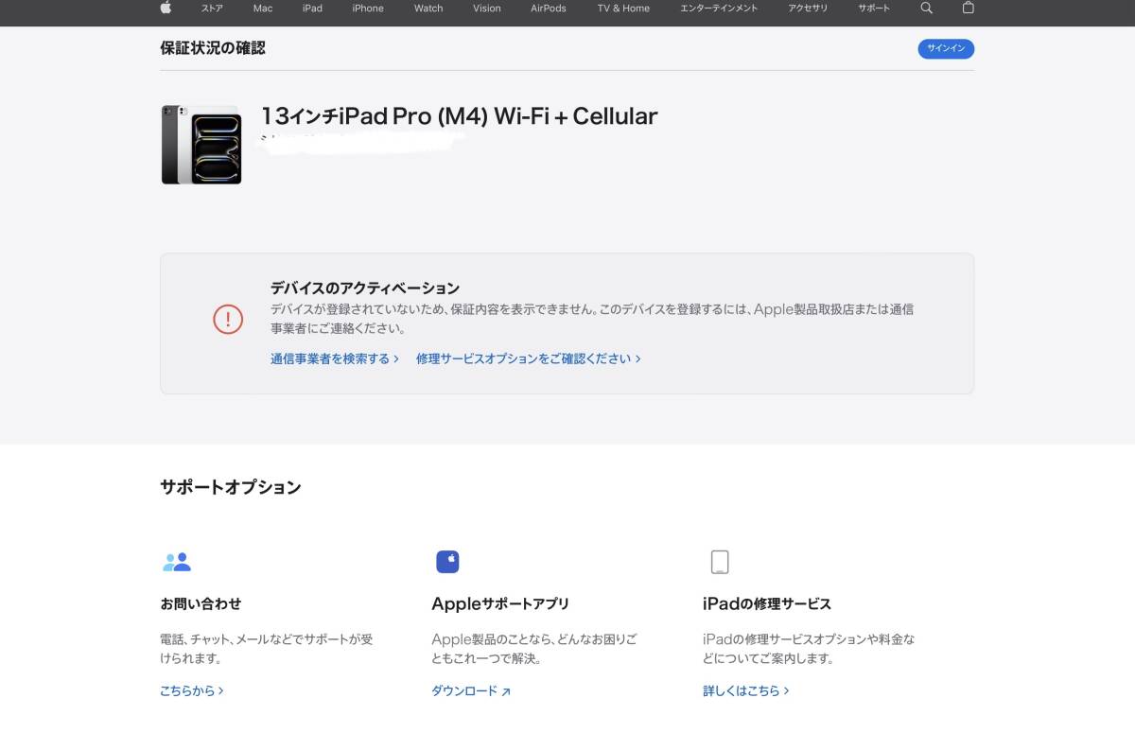
Task: Click the サポートオプション heading
Action: pos(231,487)
